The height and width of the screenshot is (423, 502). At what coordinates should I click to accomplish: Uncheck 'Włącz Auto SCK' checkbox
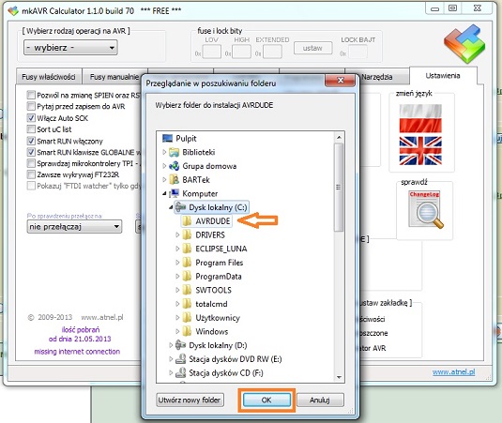tap(31, 117)
